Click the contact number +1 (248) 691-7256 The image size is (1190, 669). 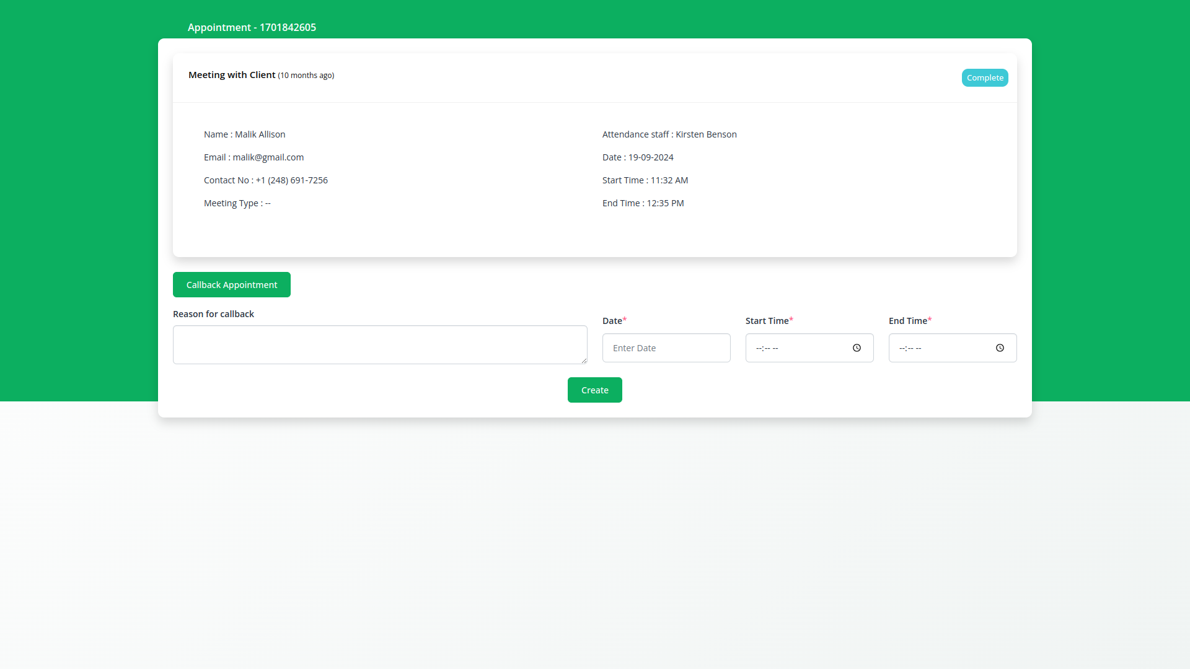[291, 180]
